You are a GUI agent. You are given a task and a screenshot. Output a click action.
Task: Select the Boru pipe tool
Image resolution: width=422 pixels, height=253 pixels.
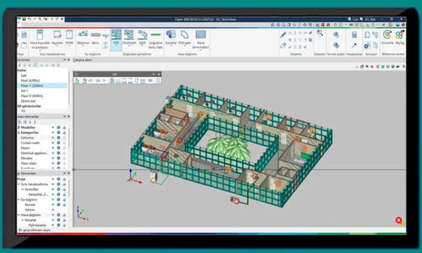[x=95, y=37]
